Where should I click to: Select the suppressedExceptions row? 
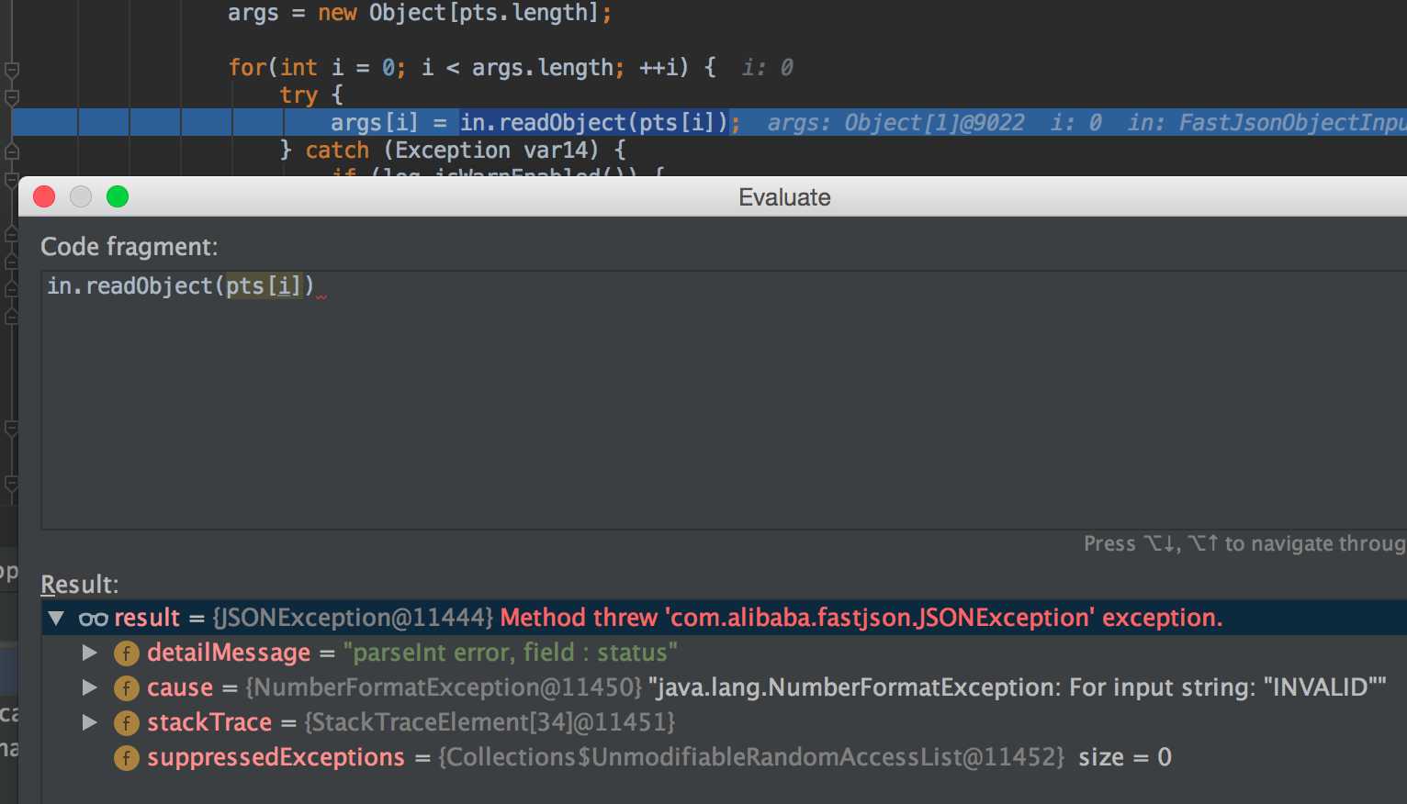(x=724, y=757)
